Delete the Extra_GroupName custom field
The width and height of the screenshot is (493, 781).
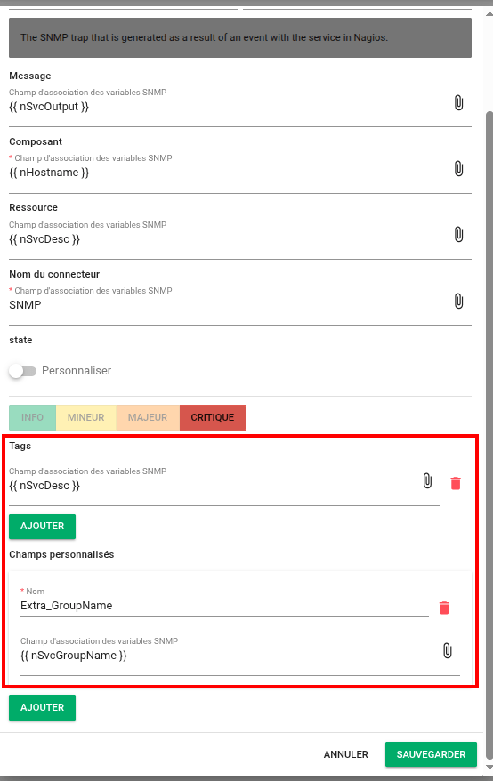pyautogui.click(x=444, y=608)
